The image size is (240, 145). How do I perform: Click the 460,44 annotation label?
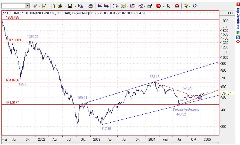click(x=82, y=98)
